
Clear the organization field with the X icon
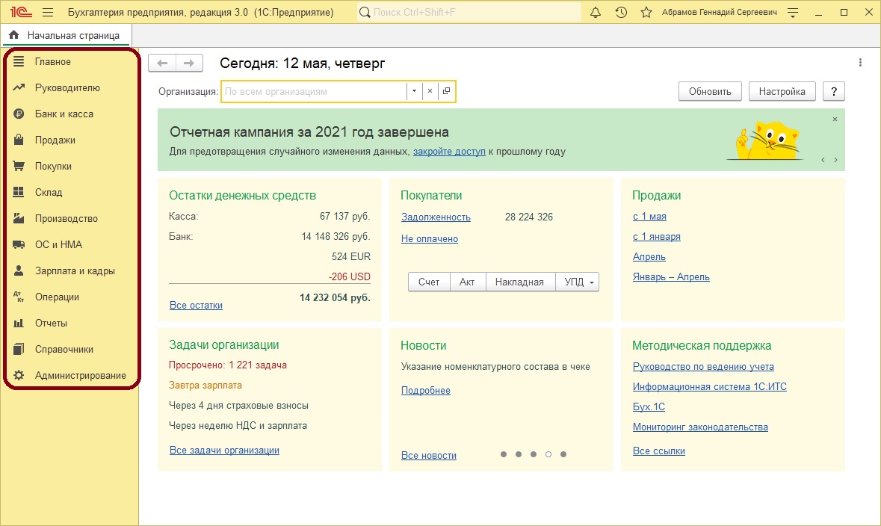[430, 91]
